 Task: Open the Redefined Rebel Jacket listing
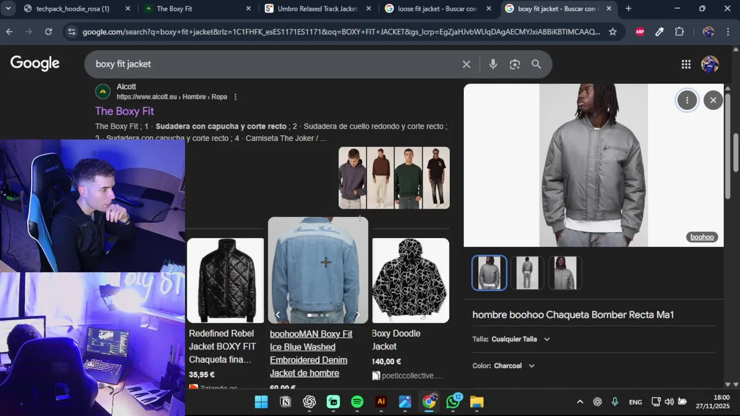pyautogui.click(x=223, y=347)
